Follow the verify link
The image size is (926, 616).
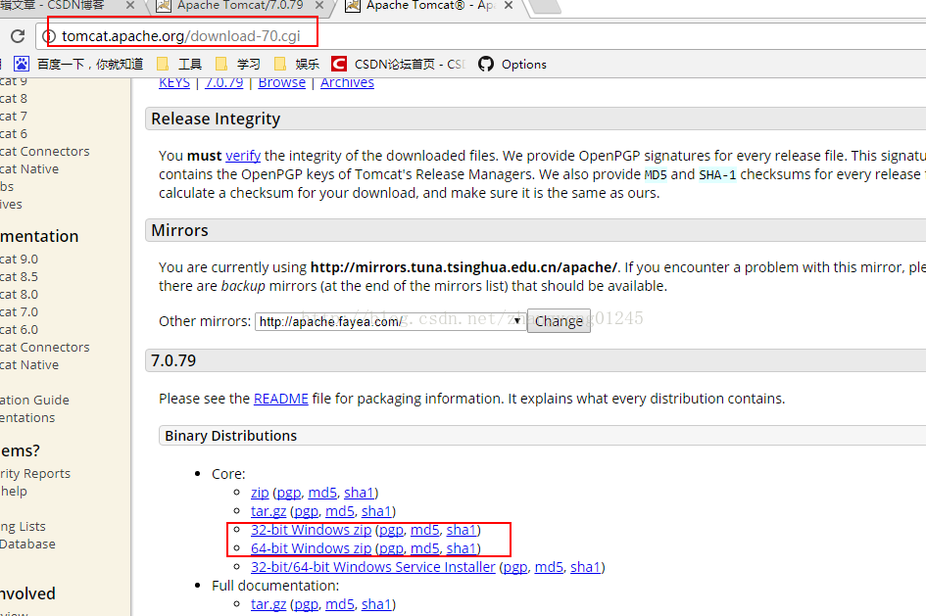click(243, 156)
